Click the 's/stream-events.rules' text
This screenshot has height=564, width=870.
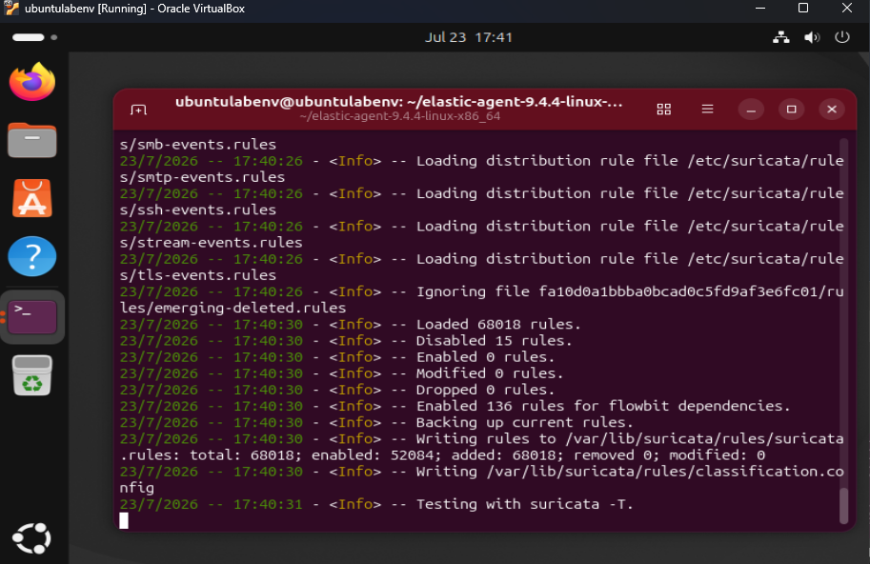point(212,243)
